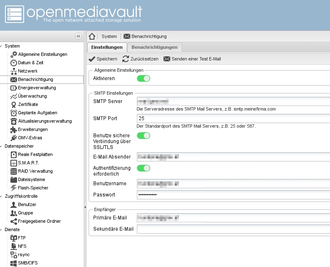Click the Erweiterungen puzzle piece icon
Image resolution: width=330 pixels, height=267 pixels.
14,129
